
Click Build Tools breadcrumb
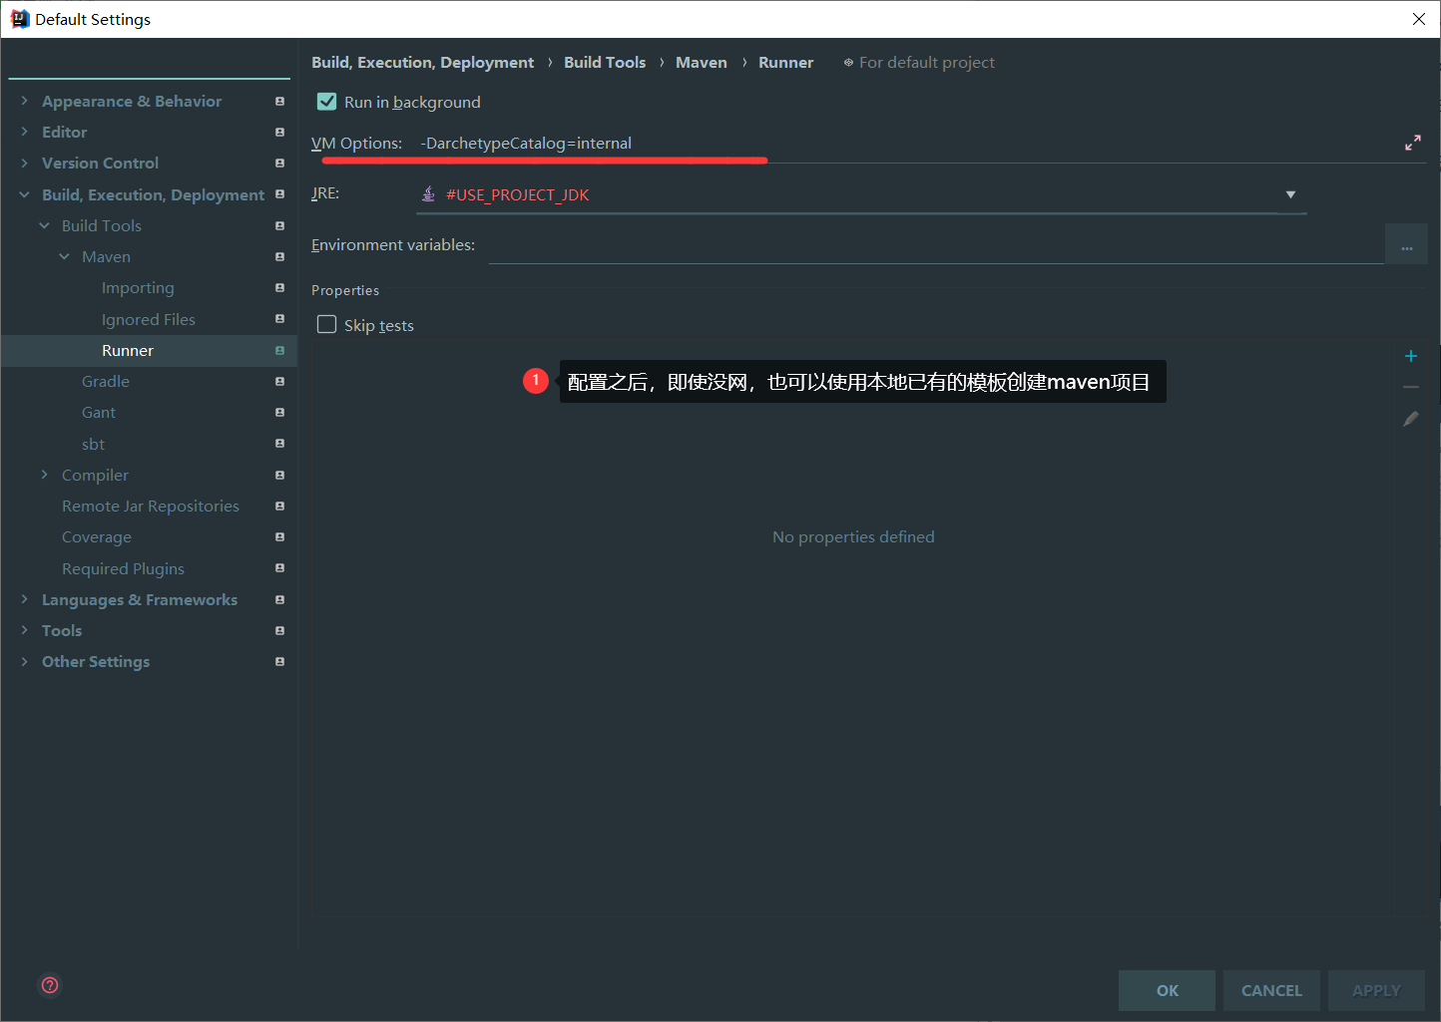coord(605,62)
